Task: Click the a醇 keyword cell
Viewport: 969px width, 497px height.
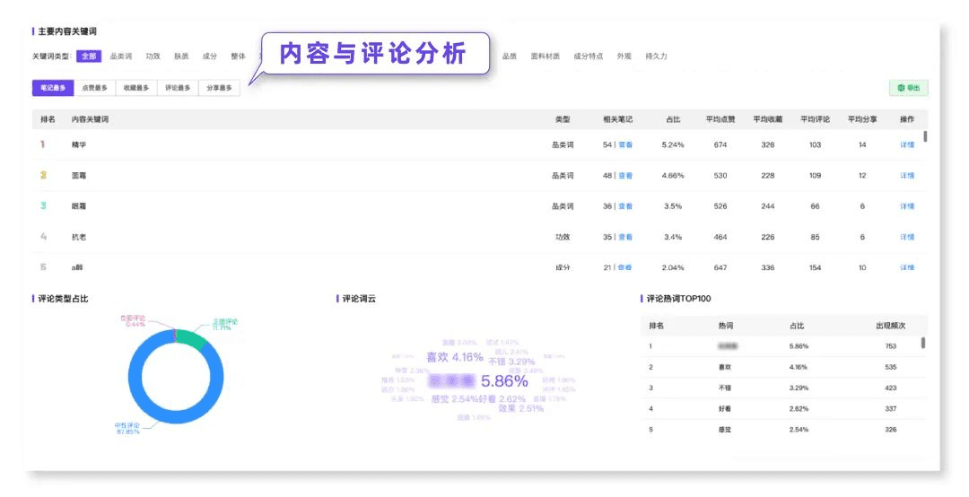Action: click(x=76, y=267)
